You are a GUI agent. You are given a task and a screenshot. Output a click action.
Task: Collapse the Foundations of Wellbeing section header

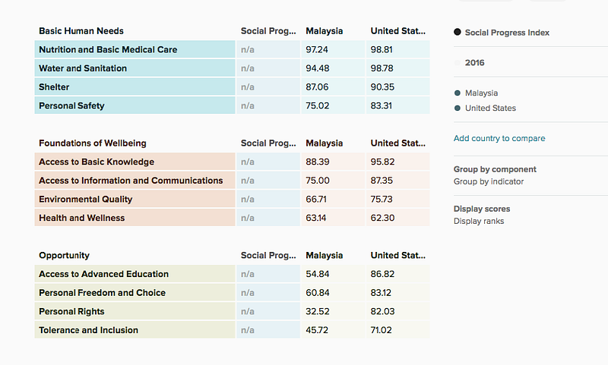[93, 143]
